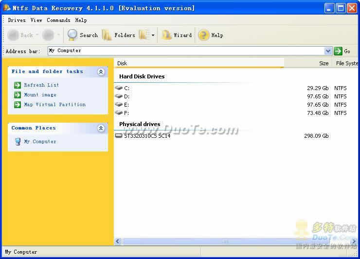Screen dimensions: 360x259
Task: Click the physical drive icon
Action: [119, 136]
